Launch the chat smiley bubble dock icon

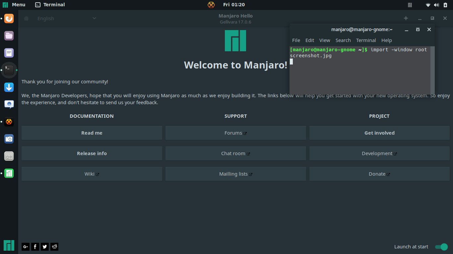click(x=9, y=105)
